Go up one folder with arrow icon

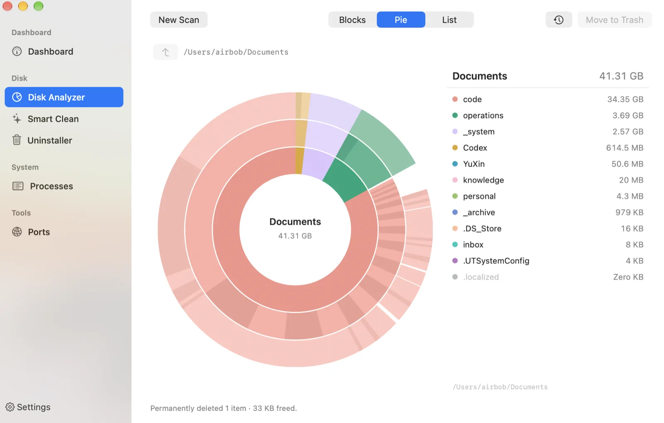[x=166, y=52]
